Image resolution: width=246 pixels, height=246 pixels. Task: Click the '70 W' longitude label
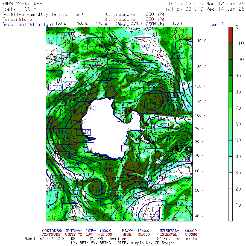pyautogui.click(x=199, y=155)
